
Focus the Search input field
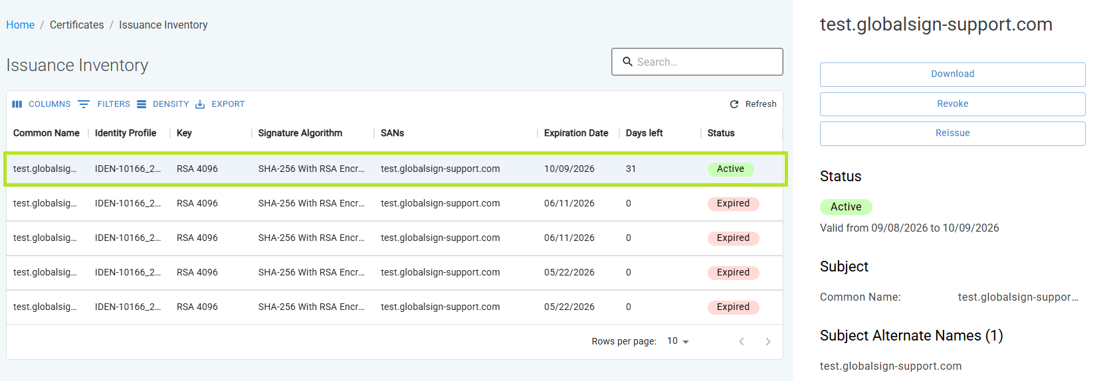tap(697, 62)
